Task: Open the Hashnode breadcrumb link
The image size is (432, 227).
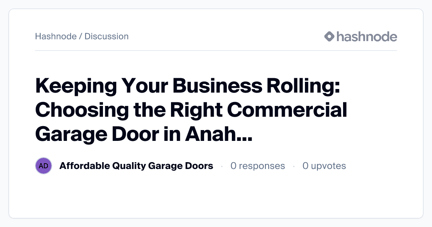Action: tap(56, 36)
